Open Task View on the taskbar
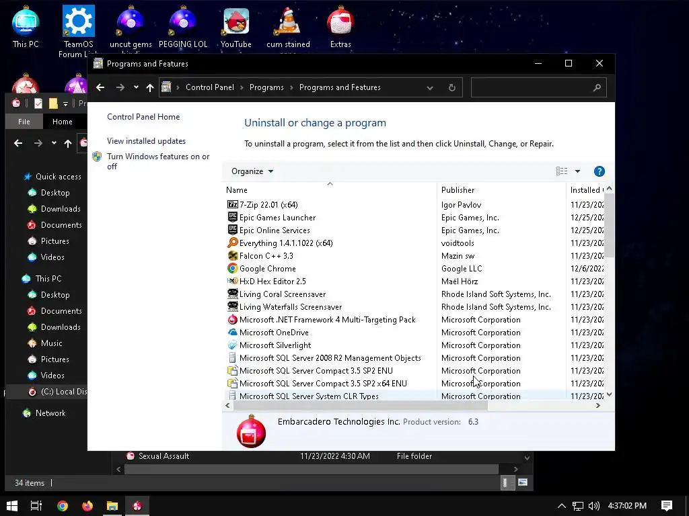Viewport: 689px width, 516px height. (x=36, y=505)
